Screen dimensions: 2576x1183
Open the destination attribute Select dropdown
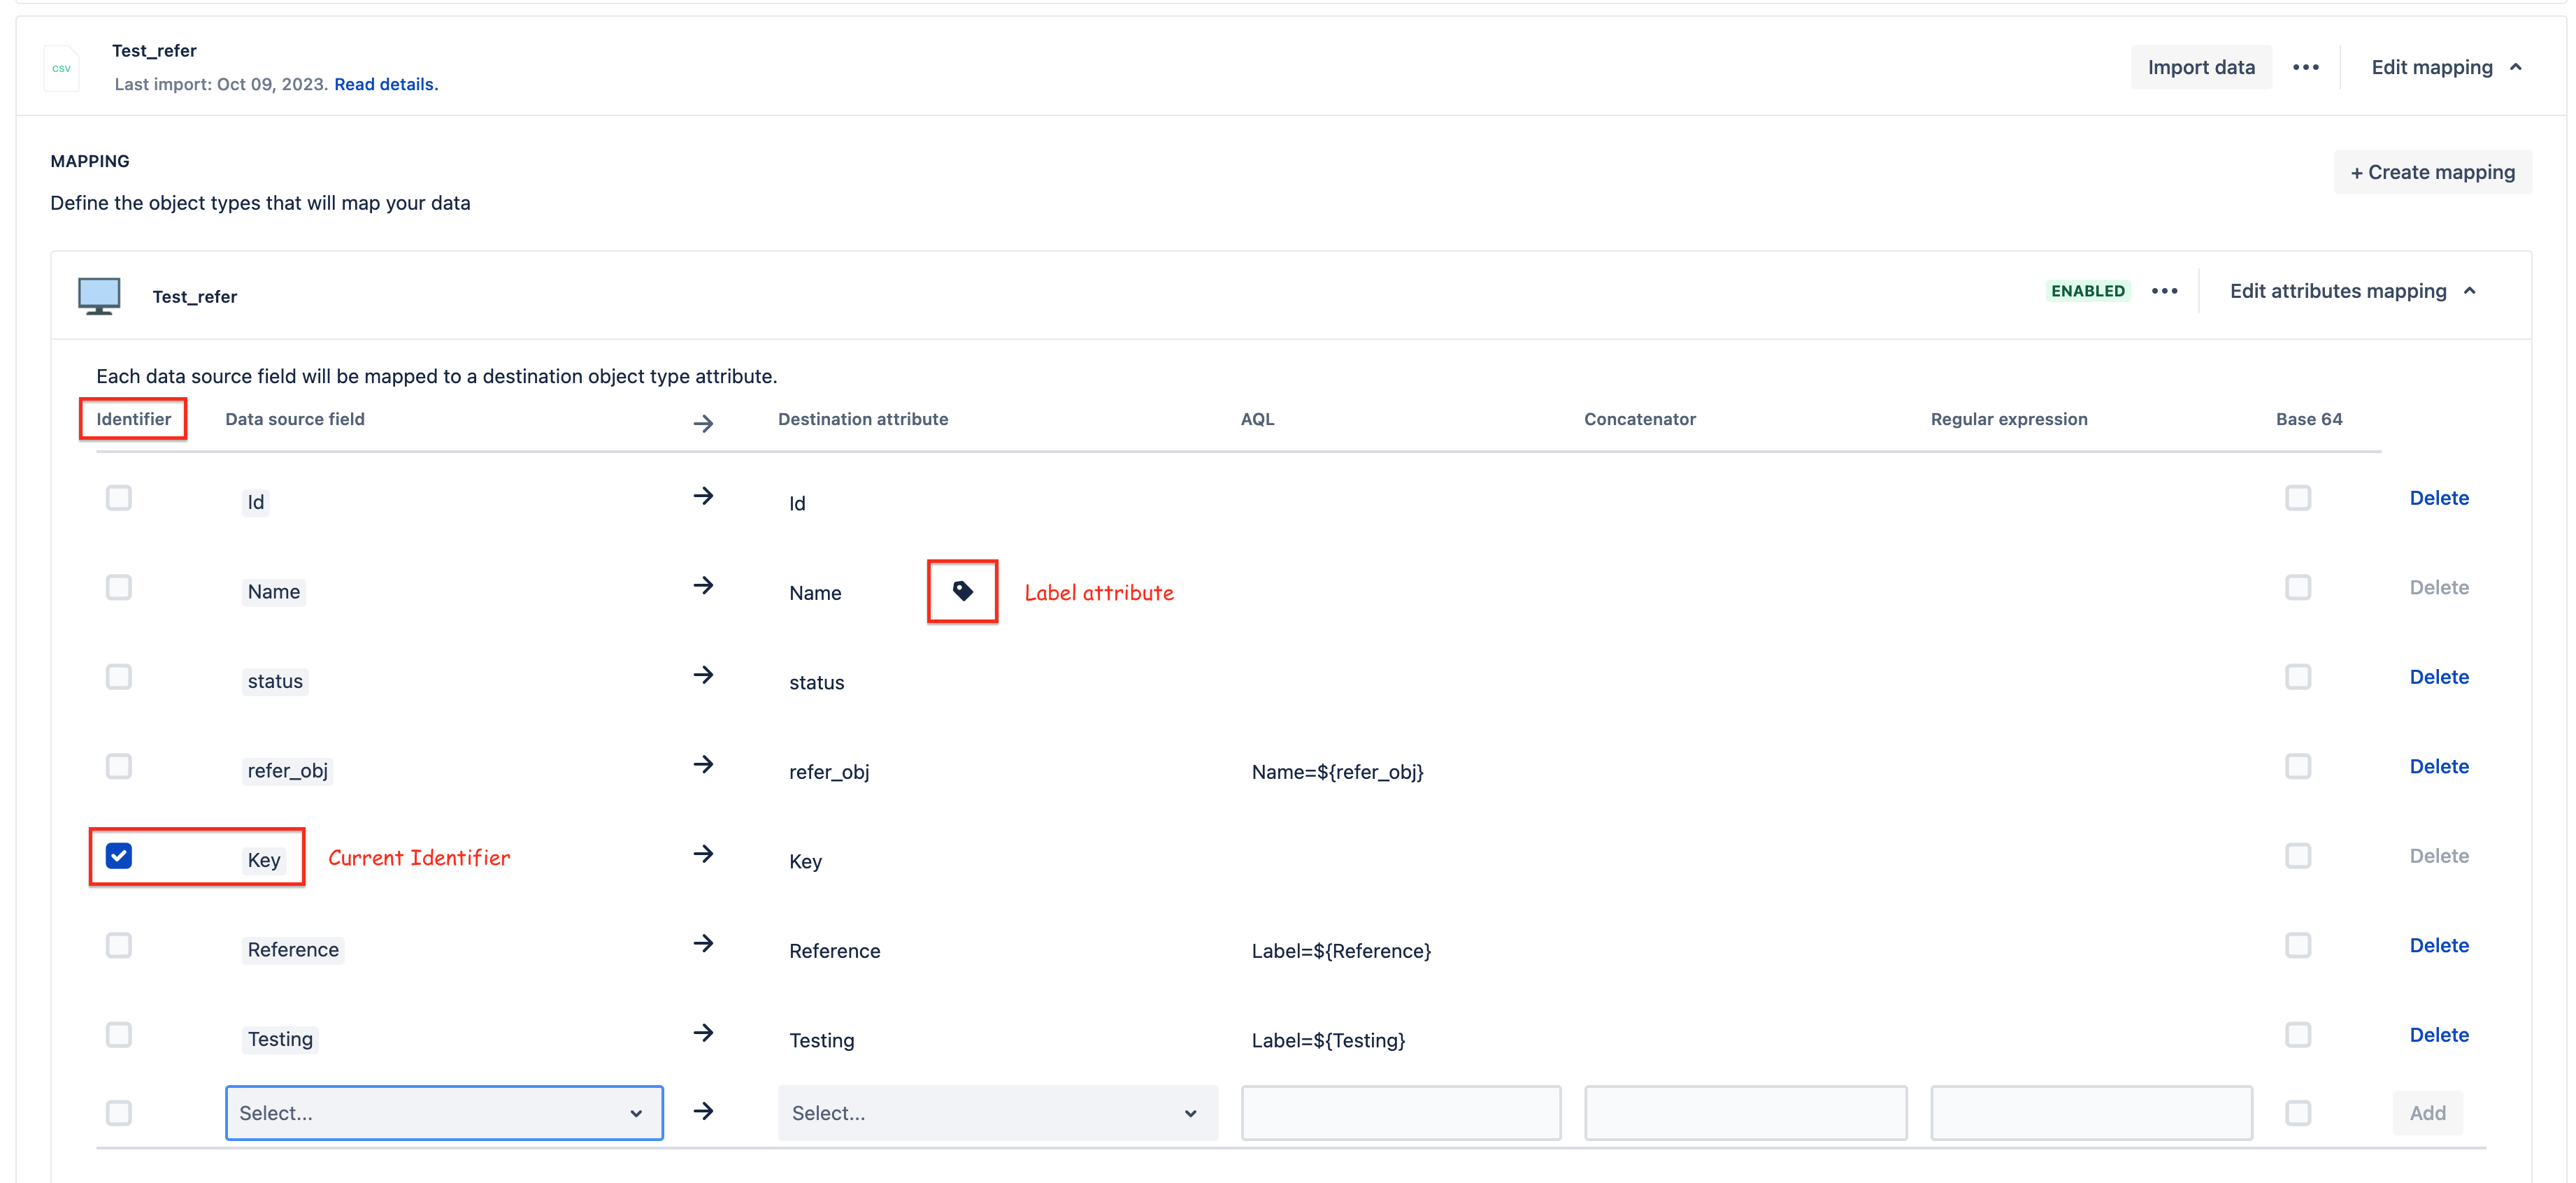pyautogui.click(x=997, y=1113)
